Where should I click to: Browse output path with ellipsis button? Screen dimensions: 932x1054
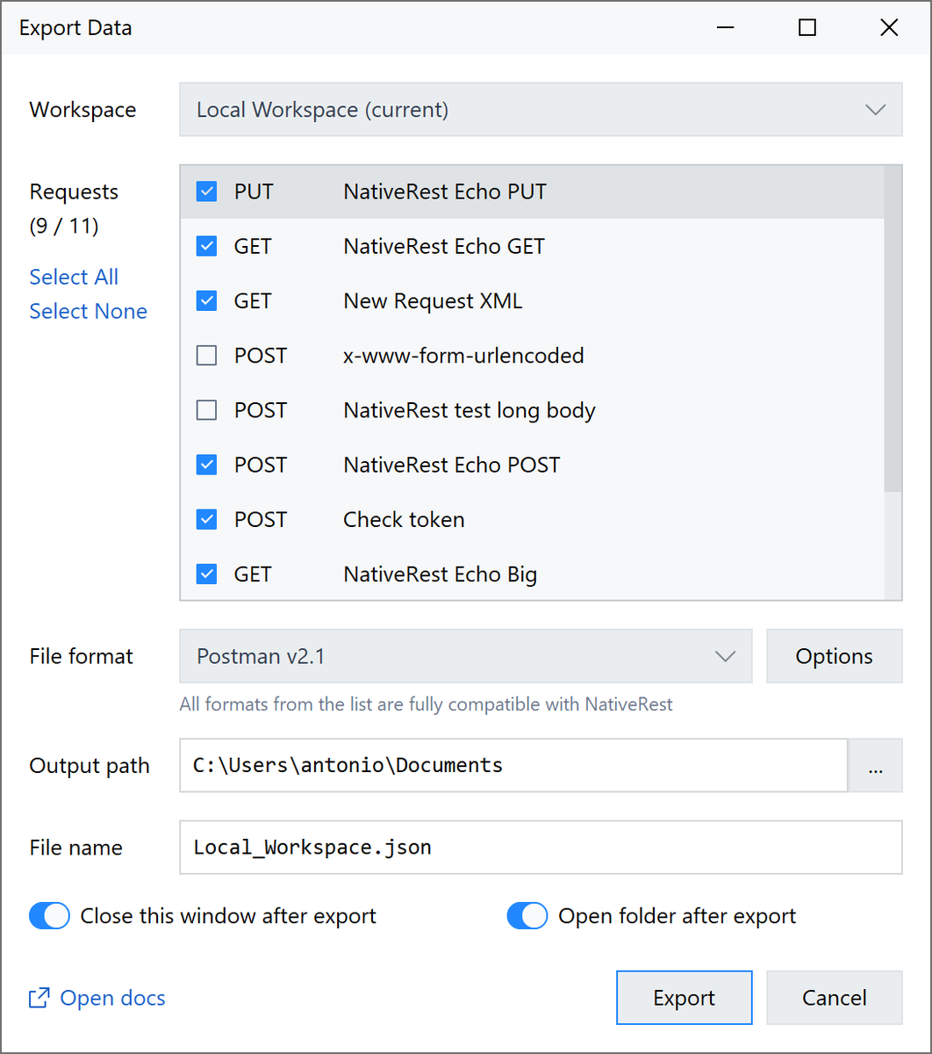coord(875,765)
